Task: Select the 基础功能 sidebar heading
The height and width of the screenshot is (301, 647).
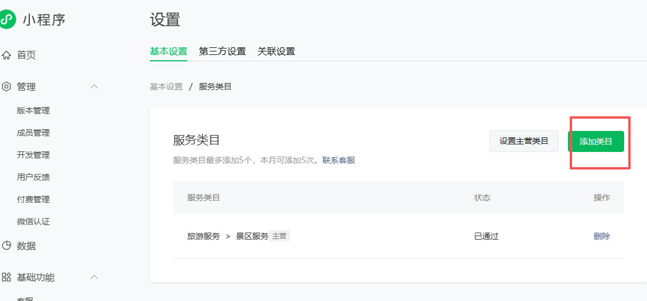Action: click(x=36, y=278)
